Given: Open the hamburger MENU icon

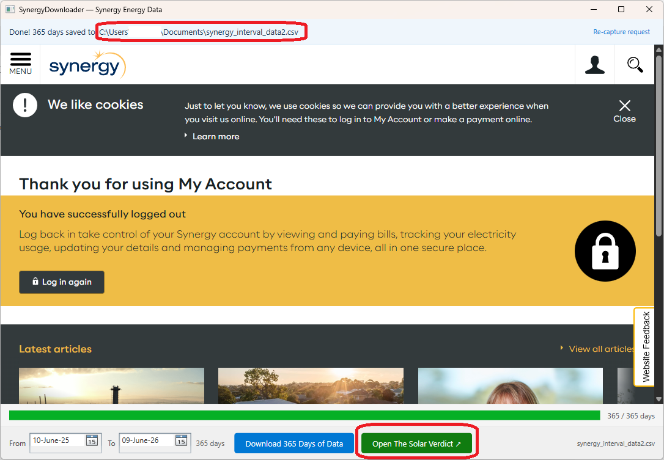Looking at the screenshot, I should (x=20, y=64).
